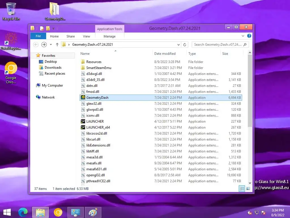Refresh the folder view
This screenshot has height=218, width=290.
(185, 45)
